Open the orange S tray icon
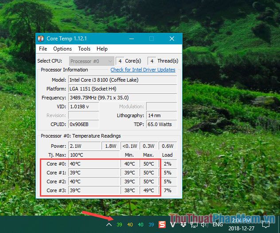Viewport: 280px width, 233px height. coord(162,225)
